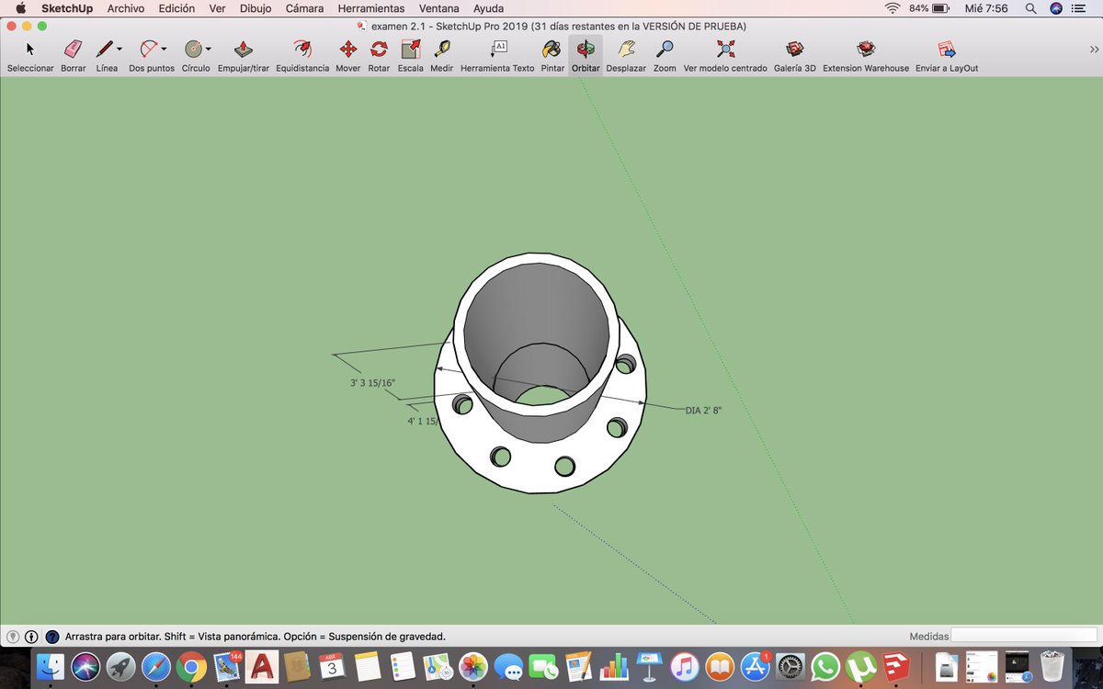Open the SketchUp application menu
This screenshot has height=689, width=1103.
click(67, 8)
